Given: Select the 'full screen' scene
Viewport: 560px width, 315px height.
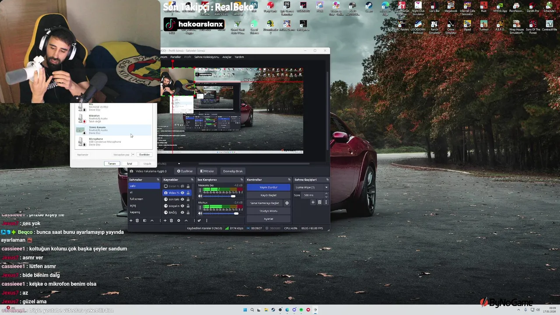Looking at the screenshot, I should click(144, 199).
